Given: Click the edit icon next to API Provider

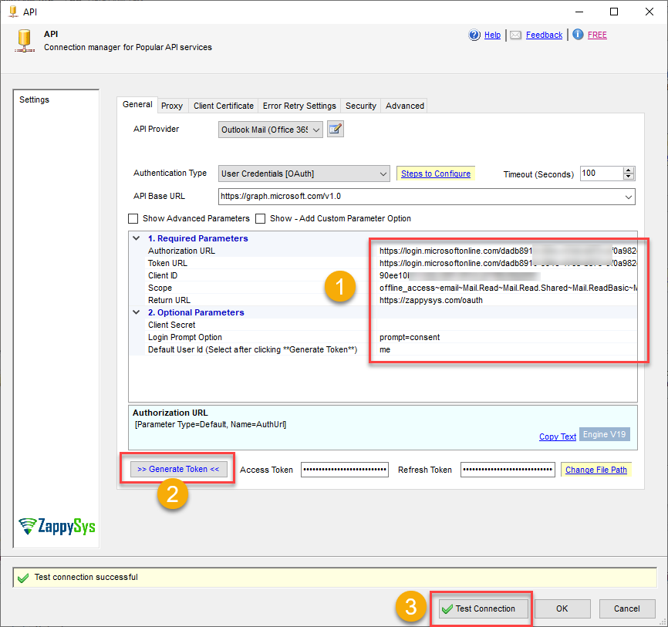Looking at the screenshot, I should point(335,129).
